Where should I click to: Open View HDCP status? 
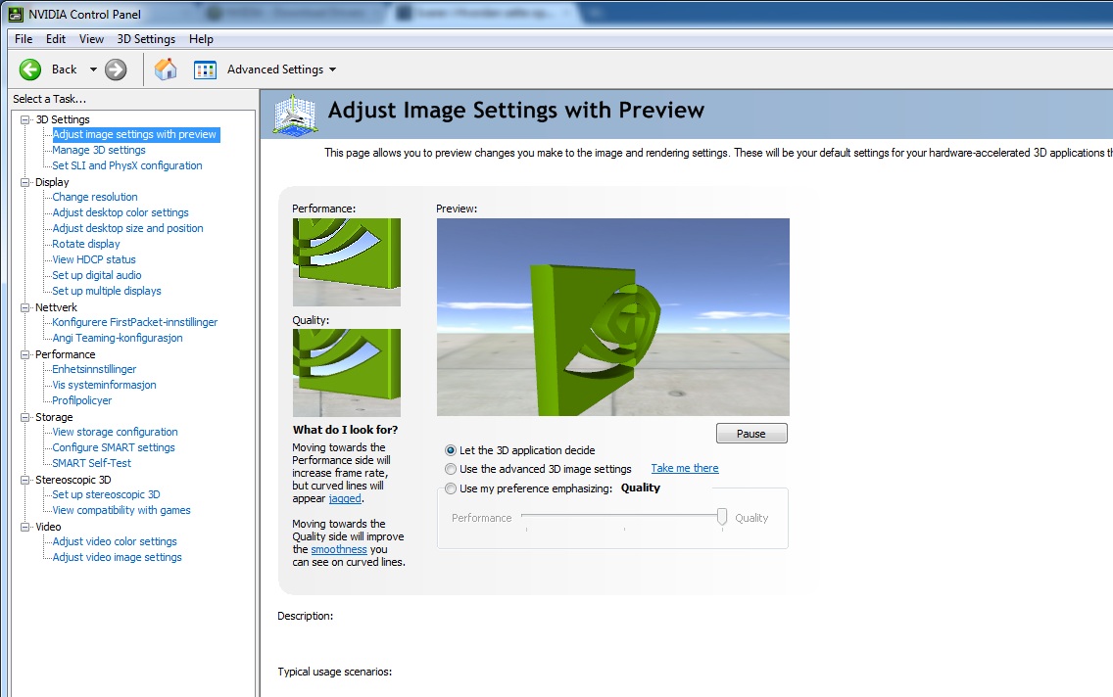pos(94,259)
